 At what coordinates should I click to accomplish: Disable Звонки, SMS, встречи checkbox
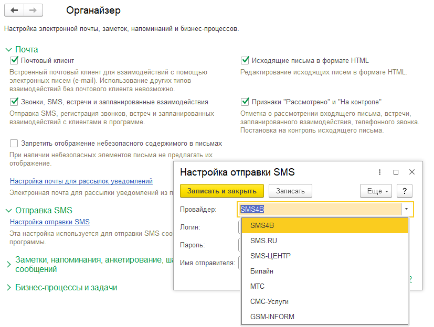[x=14, y=102]
